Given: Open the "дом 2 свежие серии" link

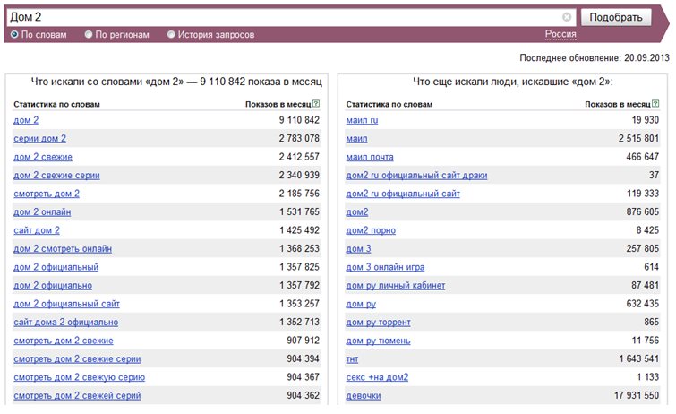Looking at the screenshot, I should 56,176.
